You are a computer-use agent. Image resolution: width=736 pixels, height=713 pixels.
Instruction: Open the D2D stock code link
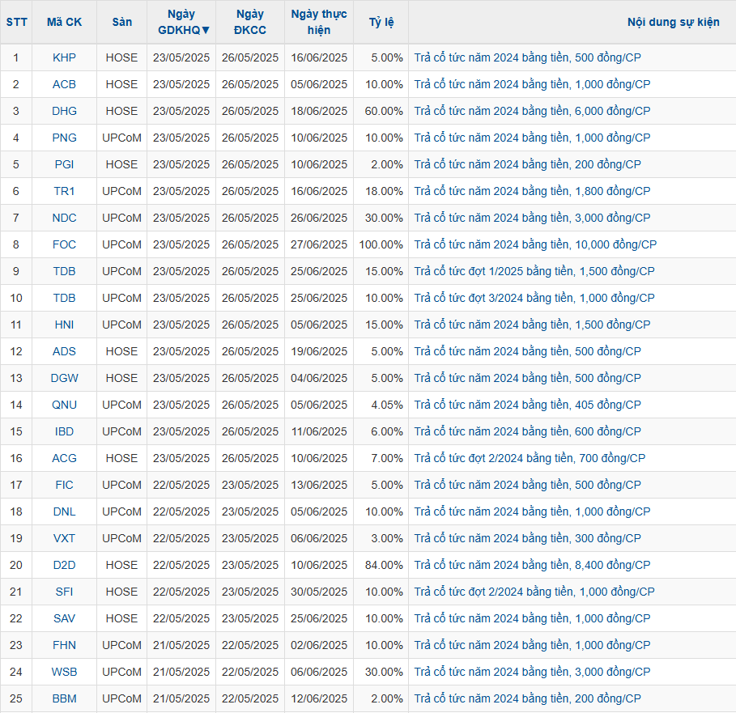click(64, 565)
